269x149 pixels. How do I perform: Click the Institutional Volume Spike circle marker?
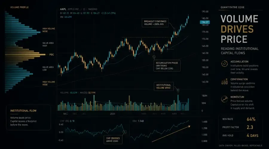(x=178, y=90)
